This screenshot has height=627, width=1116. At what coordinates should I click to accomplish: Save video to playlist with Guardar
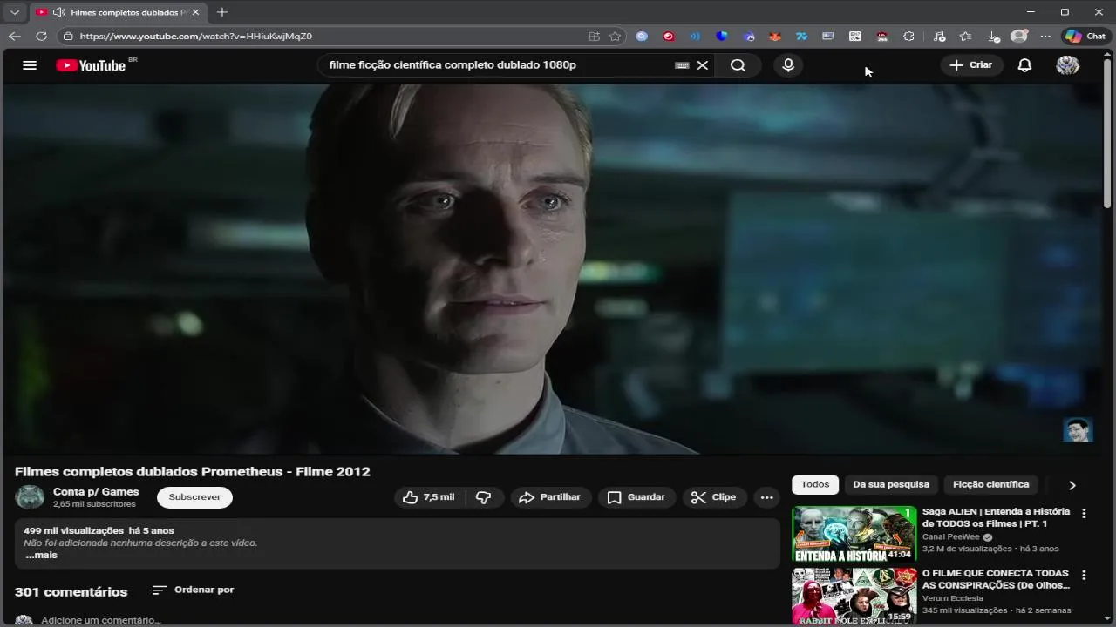coord(636,497)
